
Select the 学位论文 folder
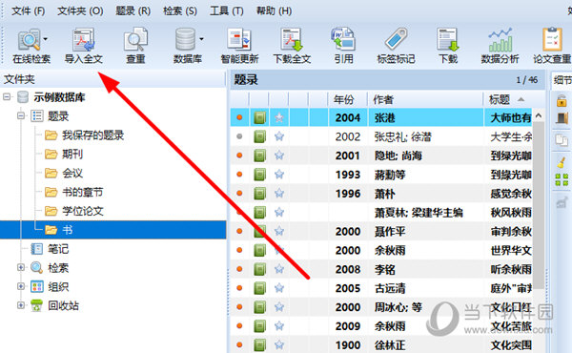[82, 211]
